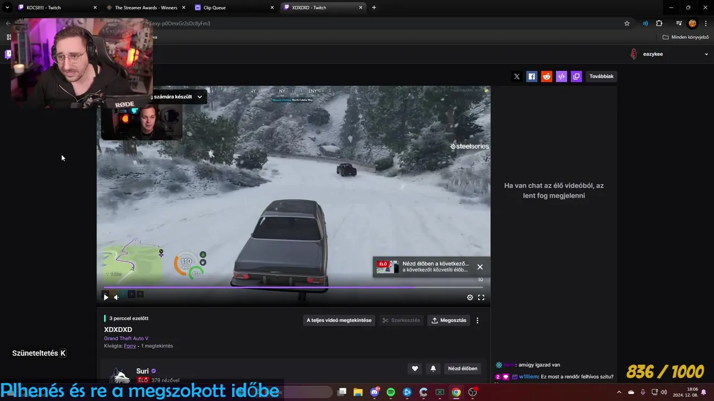Open the media controls playlist icon

(x=678, y=23)
